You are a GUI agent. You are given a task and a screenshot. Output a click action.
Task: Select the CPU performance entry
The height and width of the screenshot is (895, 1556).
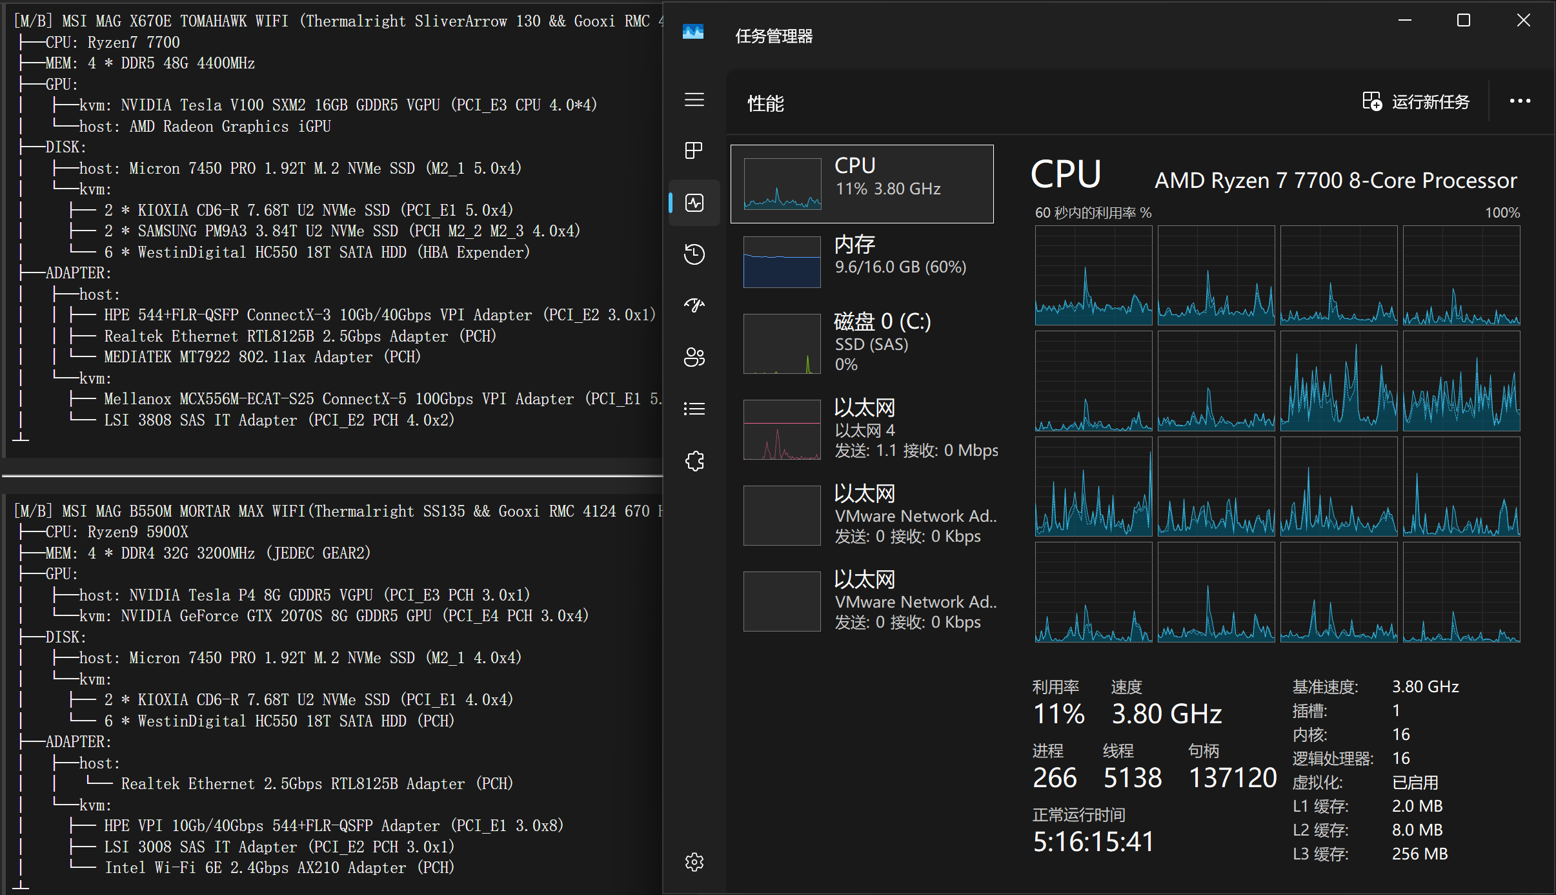(x=862, y=184)
